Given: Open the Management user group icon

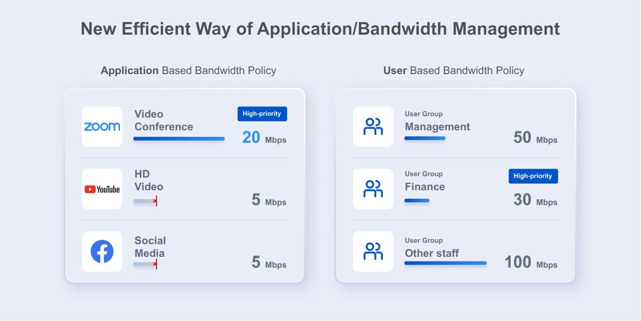Looking at the screenshot, I should 373,127.
